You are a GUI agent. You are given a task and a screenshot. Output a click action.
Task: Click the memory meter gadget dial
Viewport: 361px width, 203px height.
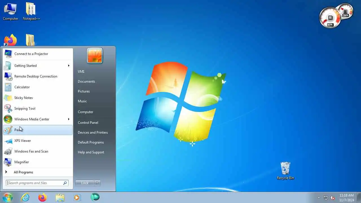point(346,11)
